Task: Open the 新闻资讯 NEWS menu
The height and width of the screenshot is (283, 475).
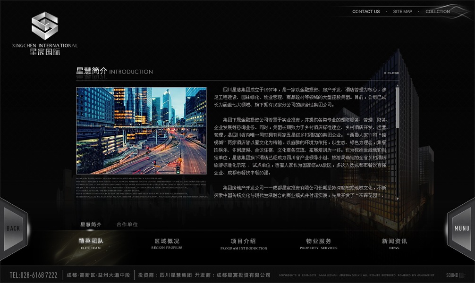Action: click(x=394, y=244)
